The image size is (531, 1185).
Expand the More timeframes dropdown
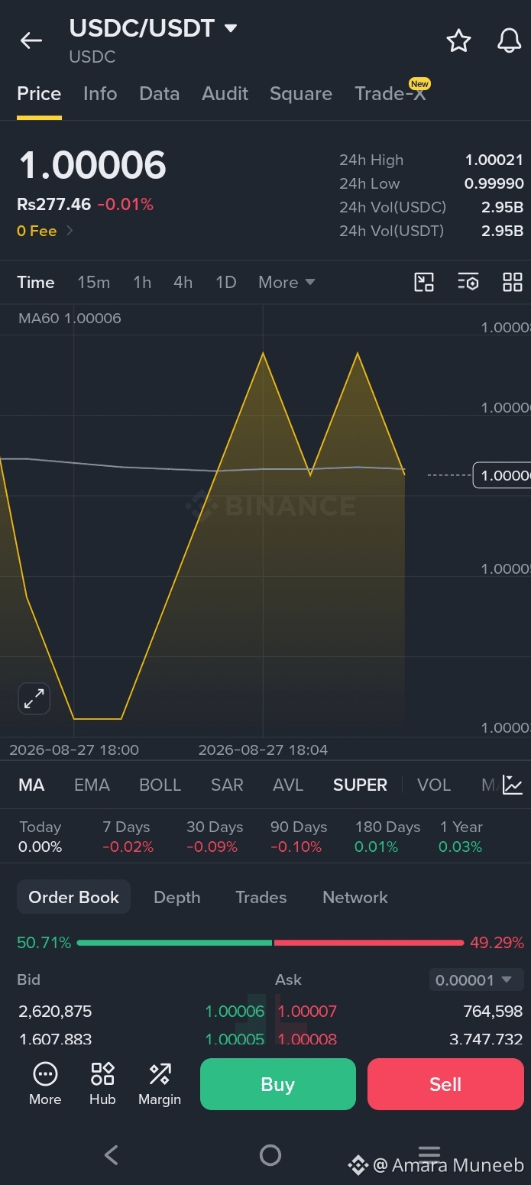[287, 282]
